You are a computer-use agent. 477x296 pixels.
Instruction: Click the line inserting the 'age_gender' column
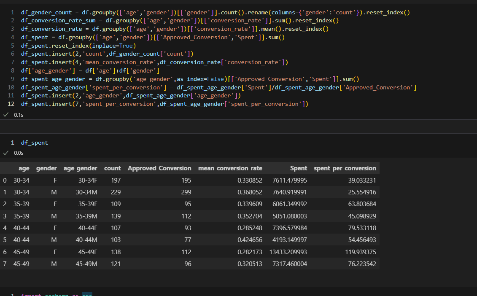[131, 96]
